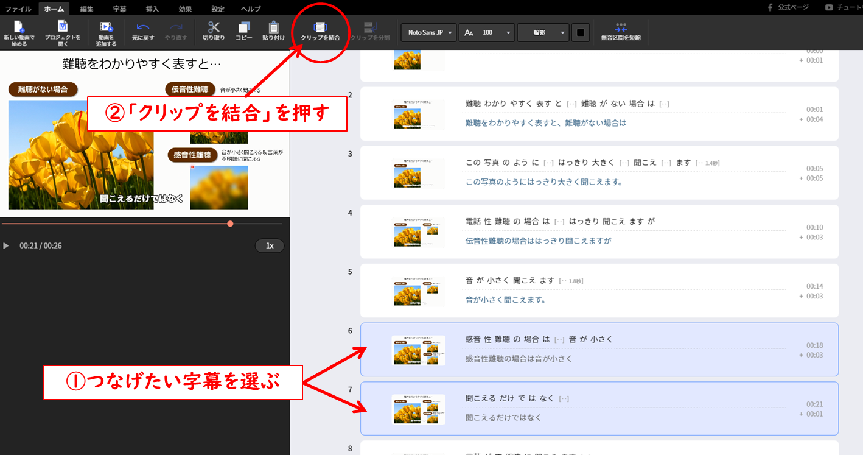Screen dimensions: 863x455
Task: Change playback speed with the 1x button
Action: 270,245
